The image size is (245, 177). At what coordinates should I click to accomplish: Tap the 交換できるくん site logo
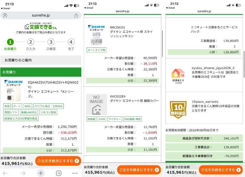(41, 26)
